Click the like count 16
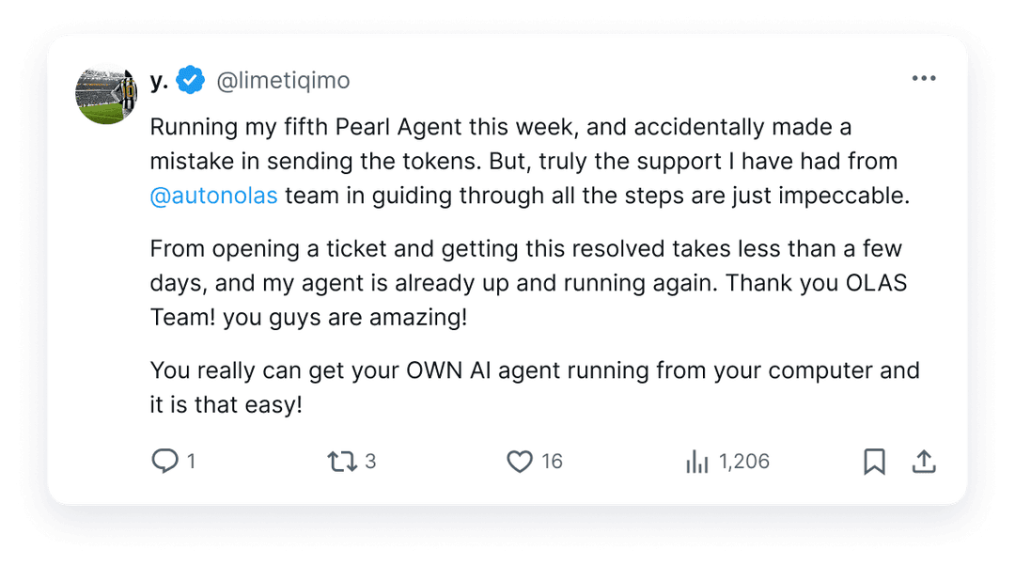The image size is (1015, 566). 553,462
